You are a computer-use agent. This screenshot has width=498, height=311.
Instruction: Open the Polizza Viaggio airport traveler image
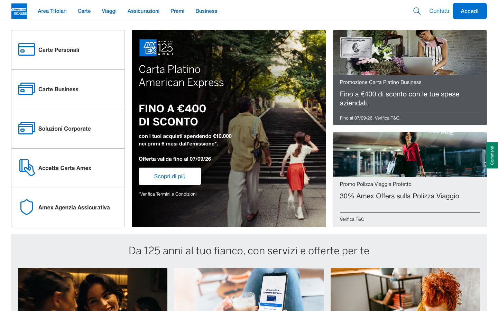coord(410,154)
